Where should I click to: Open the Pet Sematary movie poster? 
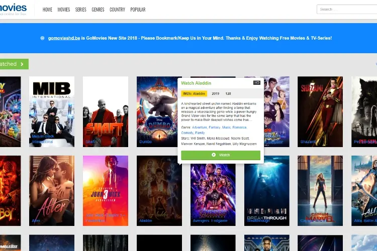(x=364, y=111)
